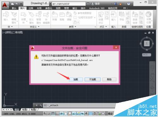Click the Open file icon in the quick access toolbar

(17, 4)
